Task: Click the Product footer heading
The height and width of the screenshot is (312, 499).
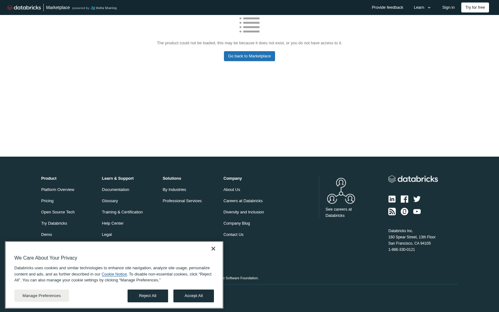Action: click(x=49, y=178)
